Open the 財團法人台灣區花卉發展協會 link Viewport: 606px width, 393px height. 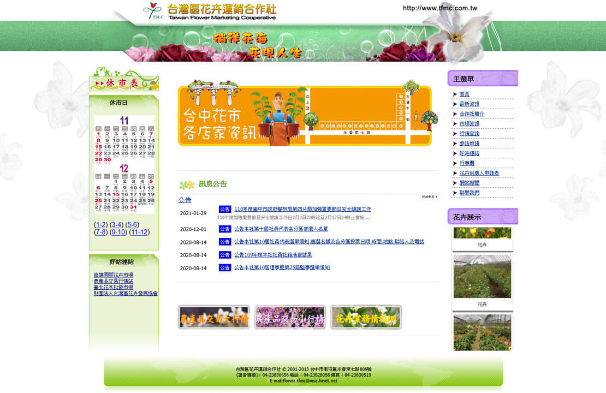(126, 294)
